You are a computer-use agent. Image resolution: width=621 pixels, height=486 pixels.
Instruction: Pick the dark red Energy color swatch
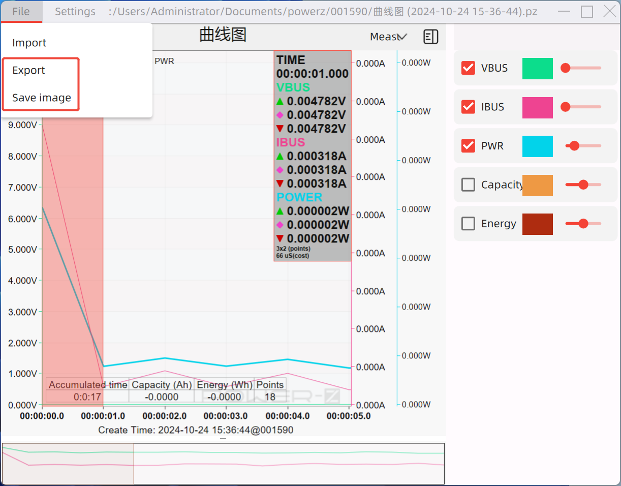(x=537, y=224)
